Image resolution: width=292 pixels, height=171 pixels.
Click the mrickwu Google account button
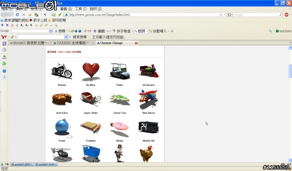[283, 31]
